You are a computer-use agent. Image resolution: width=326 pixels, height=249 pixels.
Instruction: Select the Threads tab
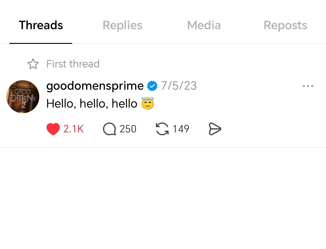[41, 25]
